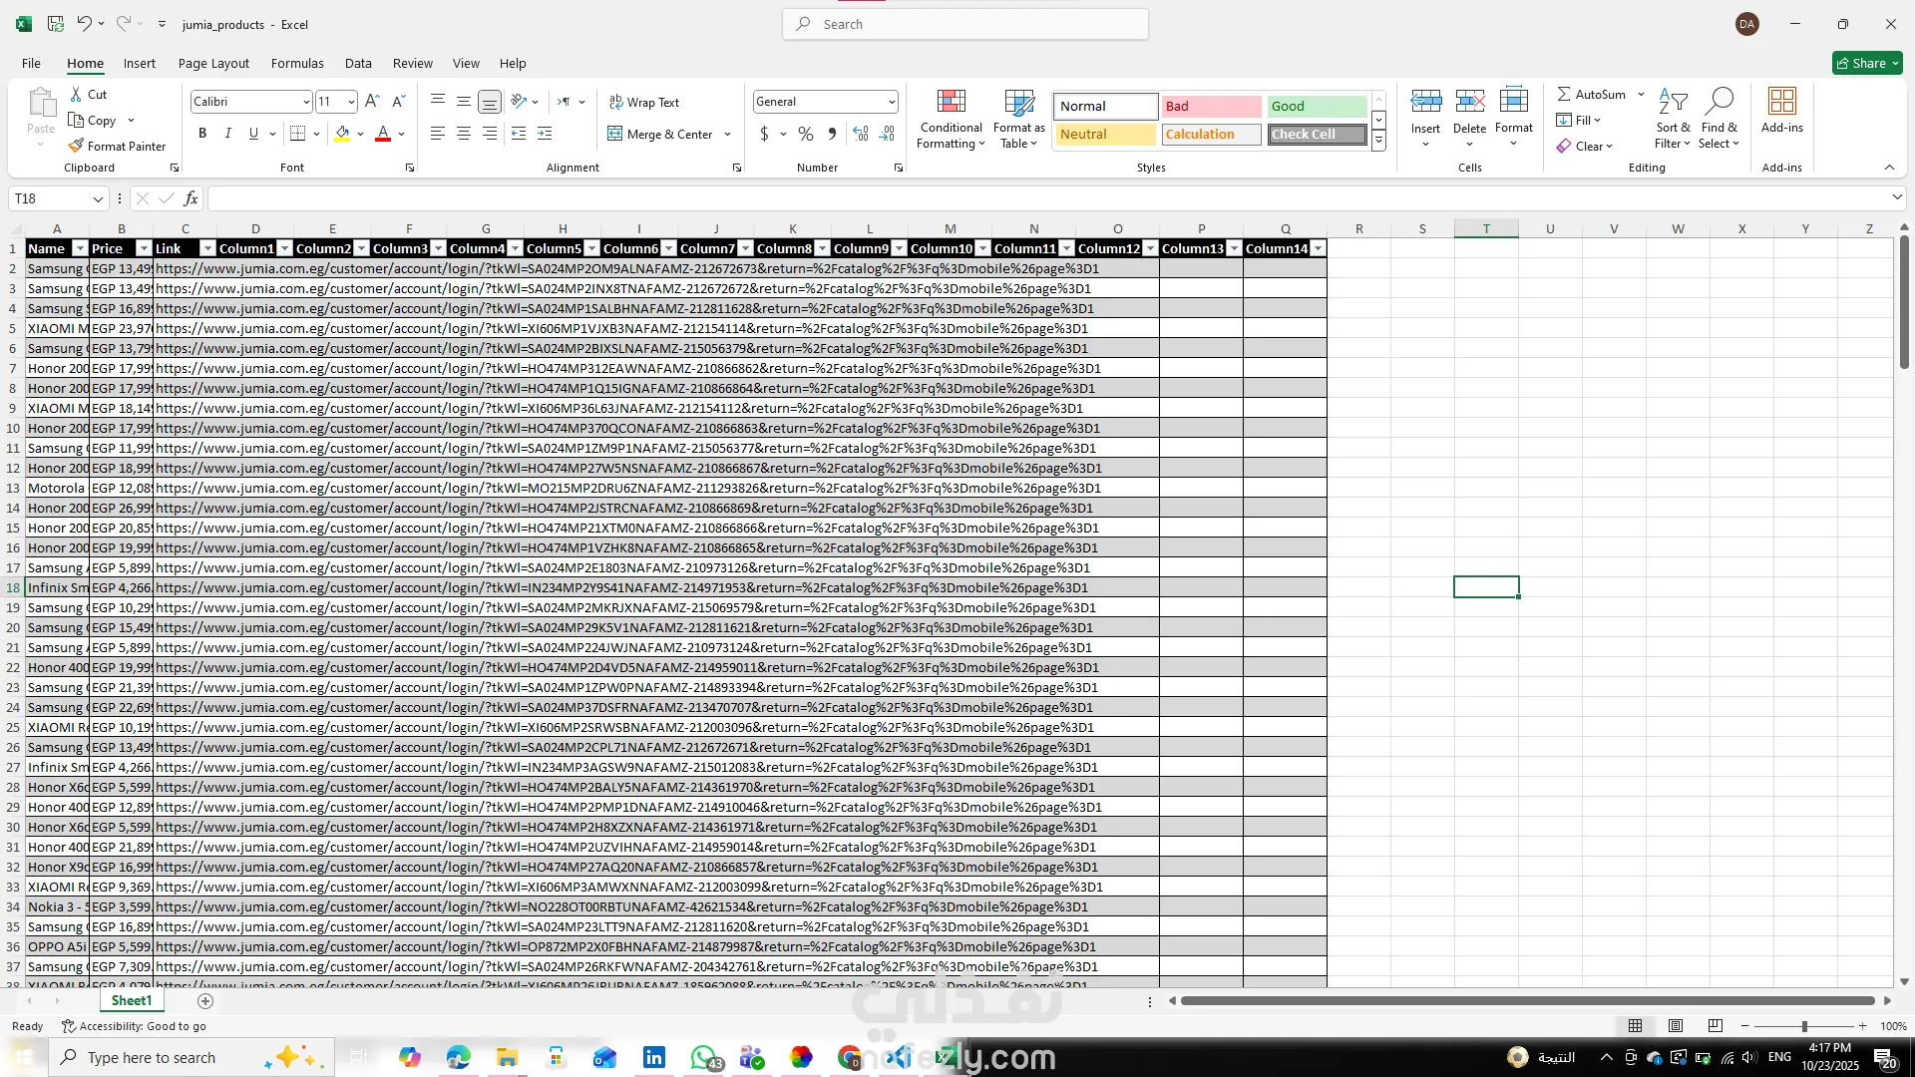
Task: Open the Price column filter dropdown
Action: pyautogui.click(x=144, y=248)
